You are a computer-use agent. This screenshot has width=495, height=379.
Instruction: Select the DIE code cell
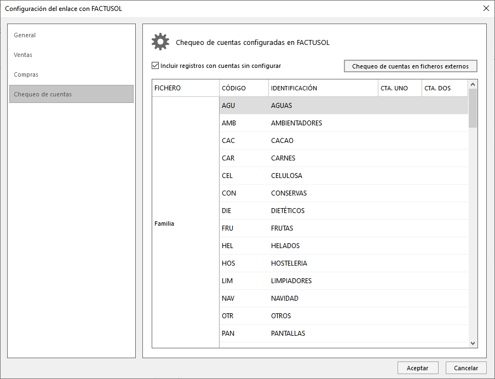tap(244, 211)
